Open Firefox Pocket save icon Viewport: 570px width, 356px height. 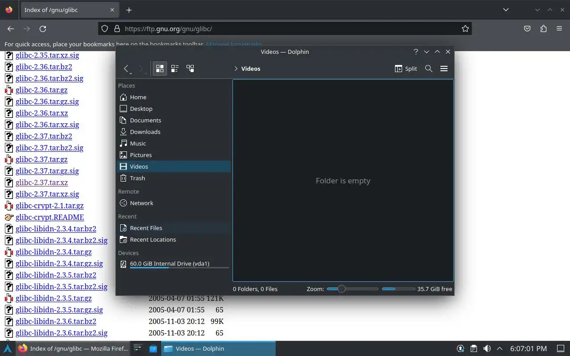[x=527, y=28]
